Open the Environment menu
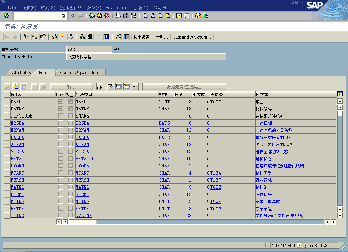 click(117, 7)
